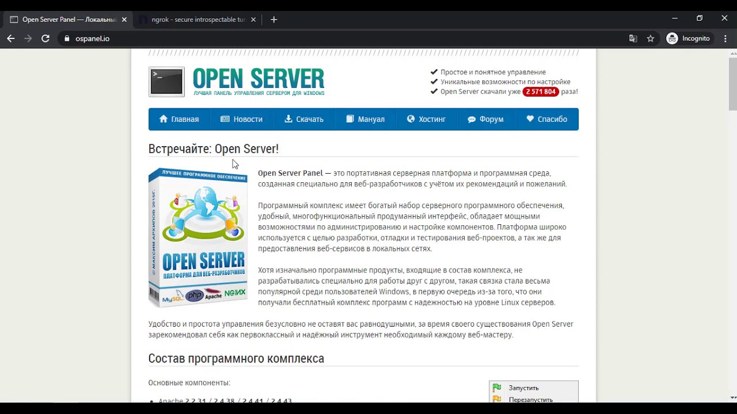
Task: Reload the ospanel.io page
Action: 45,39
